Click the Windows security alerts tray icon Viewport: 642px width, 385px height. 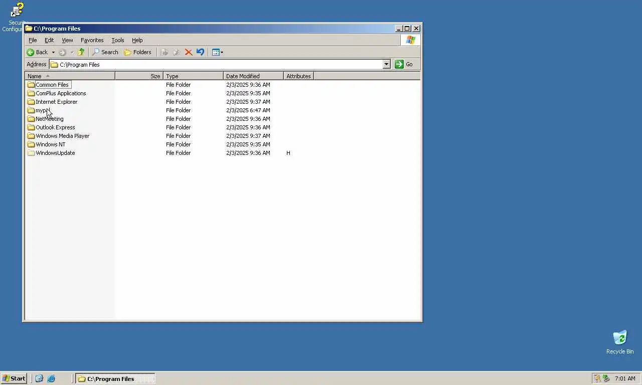coord(597,378)
